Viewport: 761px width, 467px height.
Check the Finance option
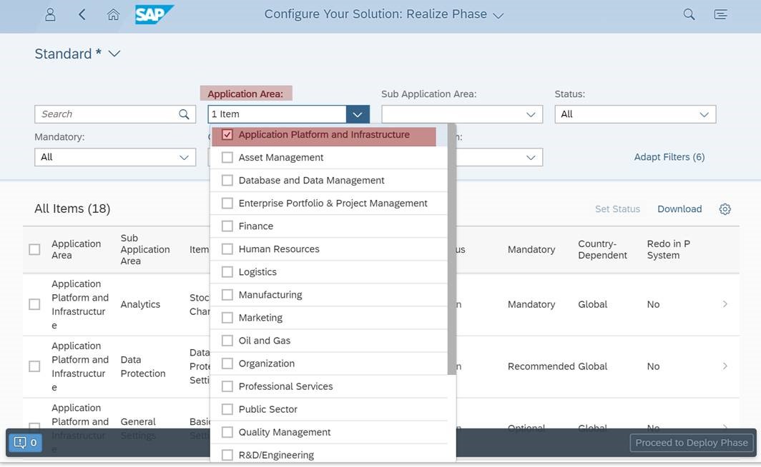point(227,226)
